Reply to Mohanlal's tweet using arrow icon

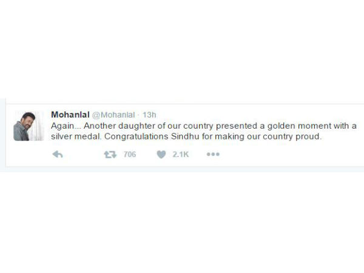(x=58, y=155)
